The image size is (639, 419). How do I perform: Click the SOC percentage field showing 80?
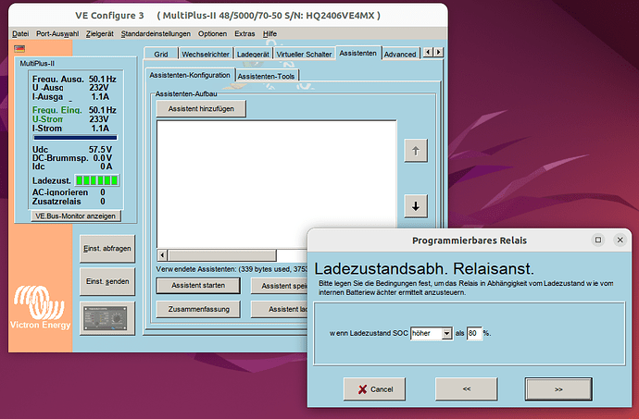tap(474, 334)
